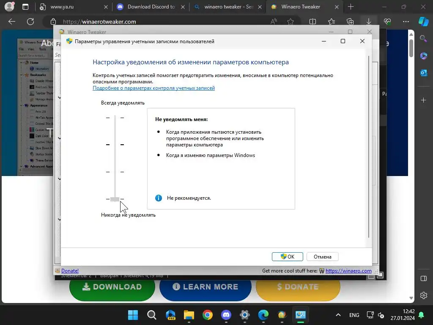
Task: Open Favorites list icon
Action: pyautogui.click(x=332, y=22)
